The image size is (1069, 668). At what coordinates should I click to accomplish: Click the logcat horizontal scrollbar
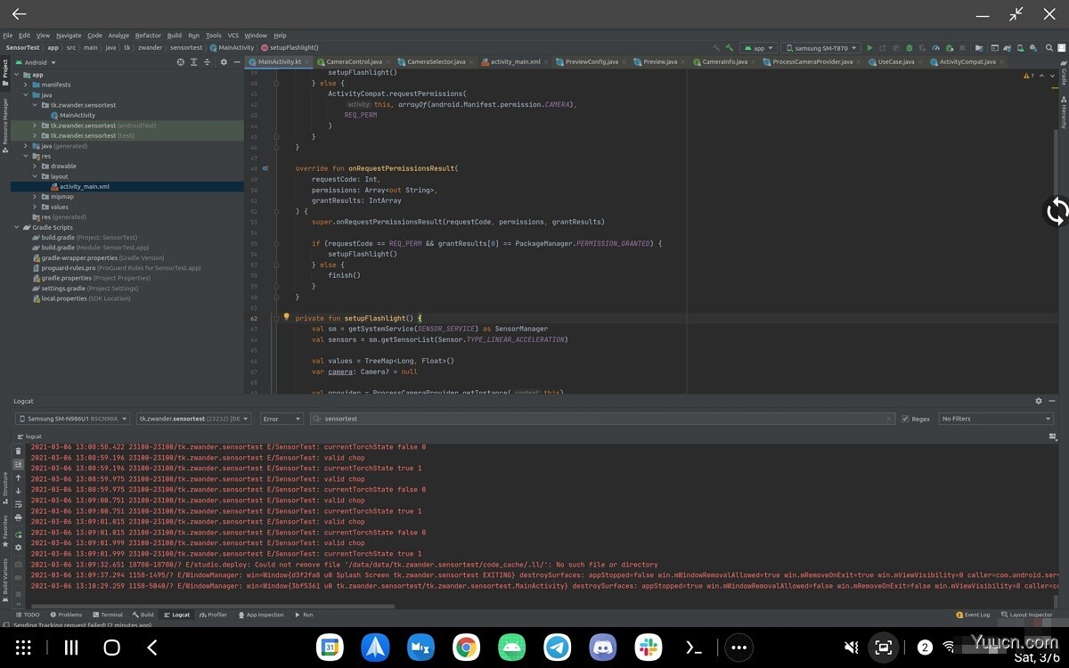[214, 607]
